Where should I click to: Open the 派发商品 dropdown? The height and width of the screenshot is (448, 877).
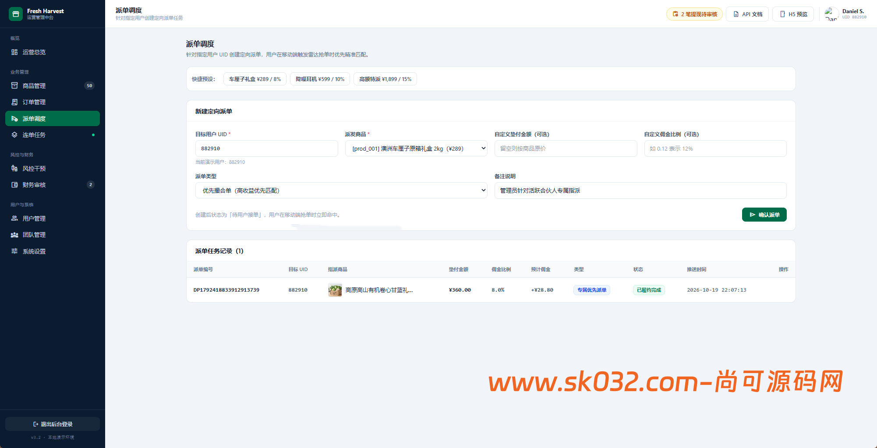pos(416,148)
